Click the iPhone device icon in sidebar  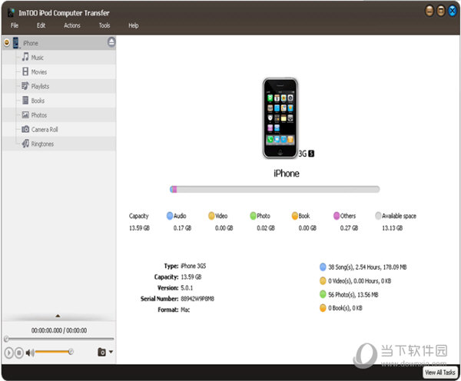click(x=16, y=43)
